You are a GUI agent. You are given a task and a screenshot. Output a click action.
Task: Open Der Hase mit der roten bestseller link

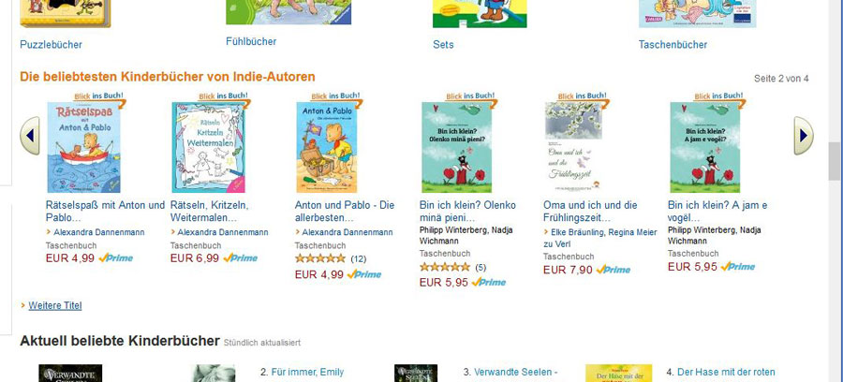pyautogui.click(x=726, y=372)
